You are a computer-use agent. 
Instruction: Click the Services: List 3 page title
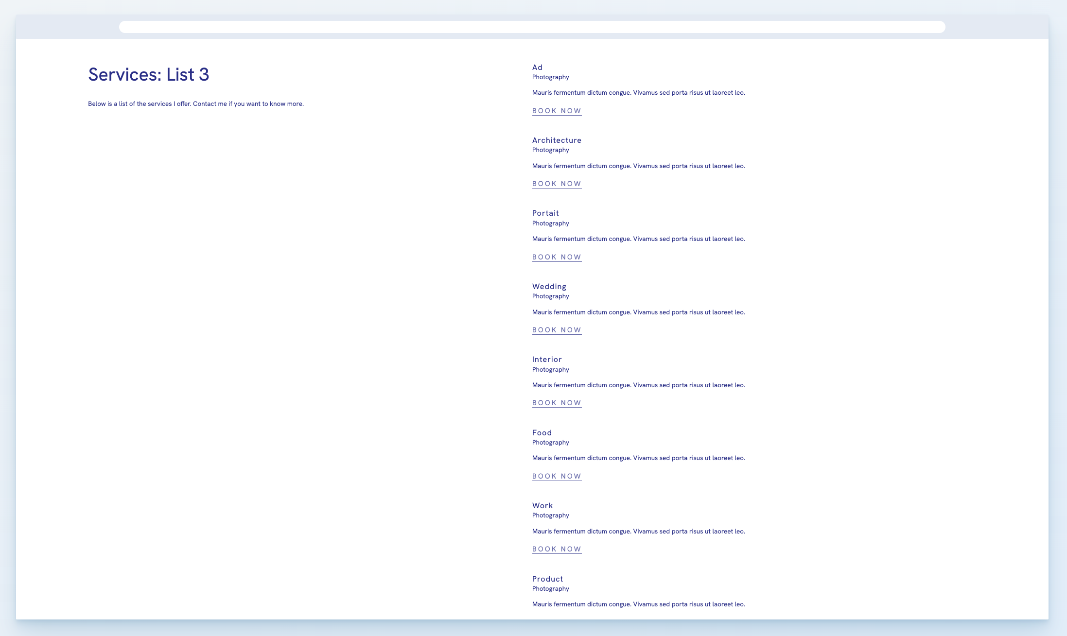(x=149, y=75)
